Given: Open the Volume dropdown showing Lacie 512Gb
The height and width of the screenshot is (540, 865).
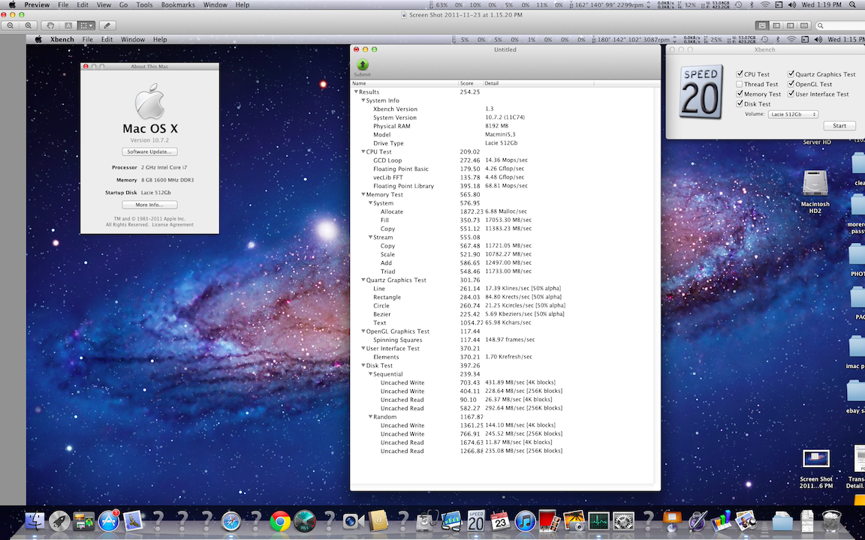Looking at the screenshot, I should click(x=792, y=114).
